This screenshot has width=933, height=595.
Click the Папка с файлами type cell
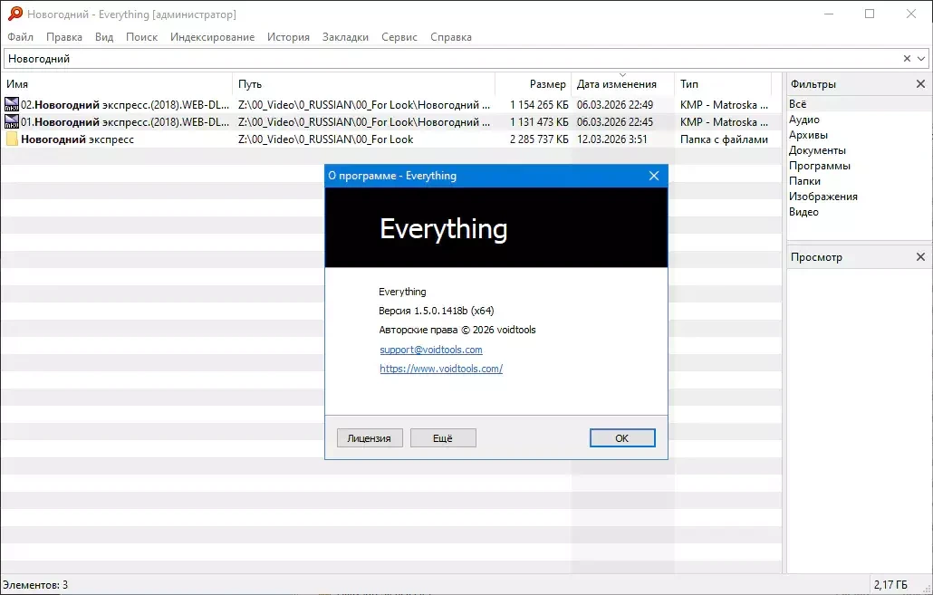[x=724, y=139]
